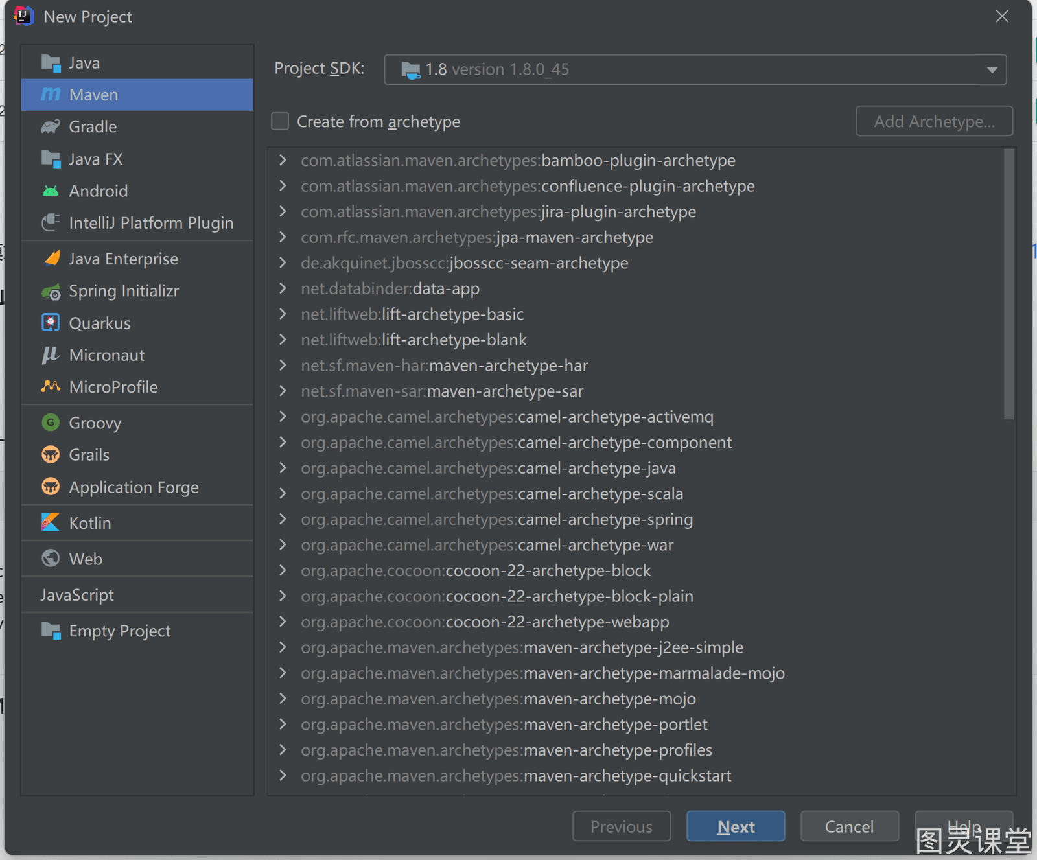The height and width of the screenshot is (860, 1037).
Task: Click the Quarkus icon
Action: coord(51,322)
